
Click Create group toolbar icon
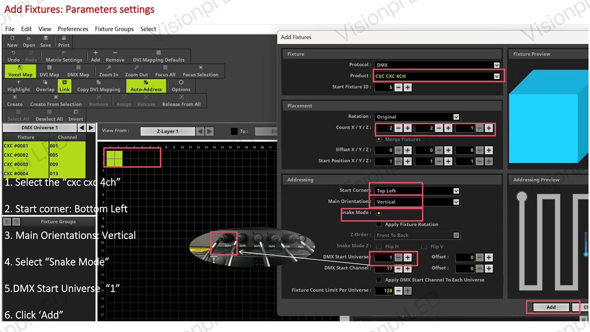[x=15, y=101]
